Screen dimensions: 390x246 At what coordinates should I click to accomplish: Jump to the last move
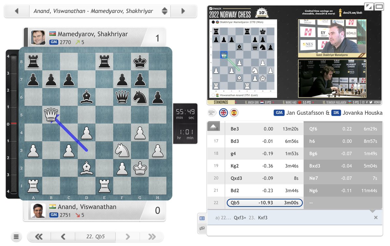click(x=152, y=237)
